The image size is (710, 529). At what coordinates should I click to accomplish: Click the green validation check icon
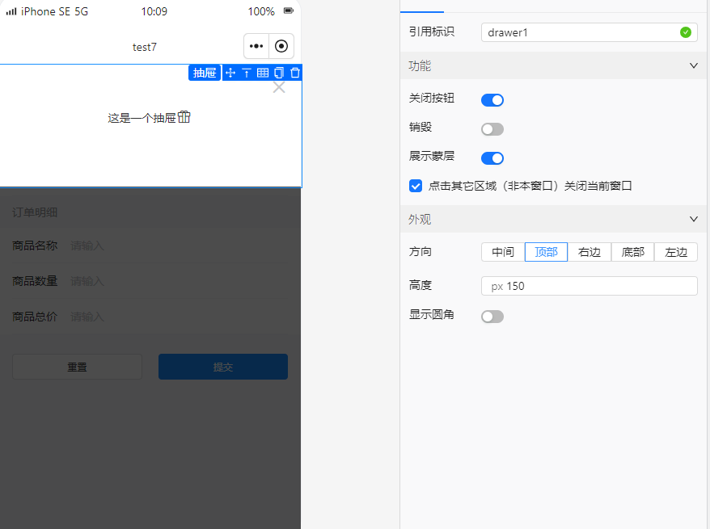click(x=686, y=32)
